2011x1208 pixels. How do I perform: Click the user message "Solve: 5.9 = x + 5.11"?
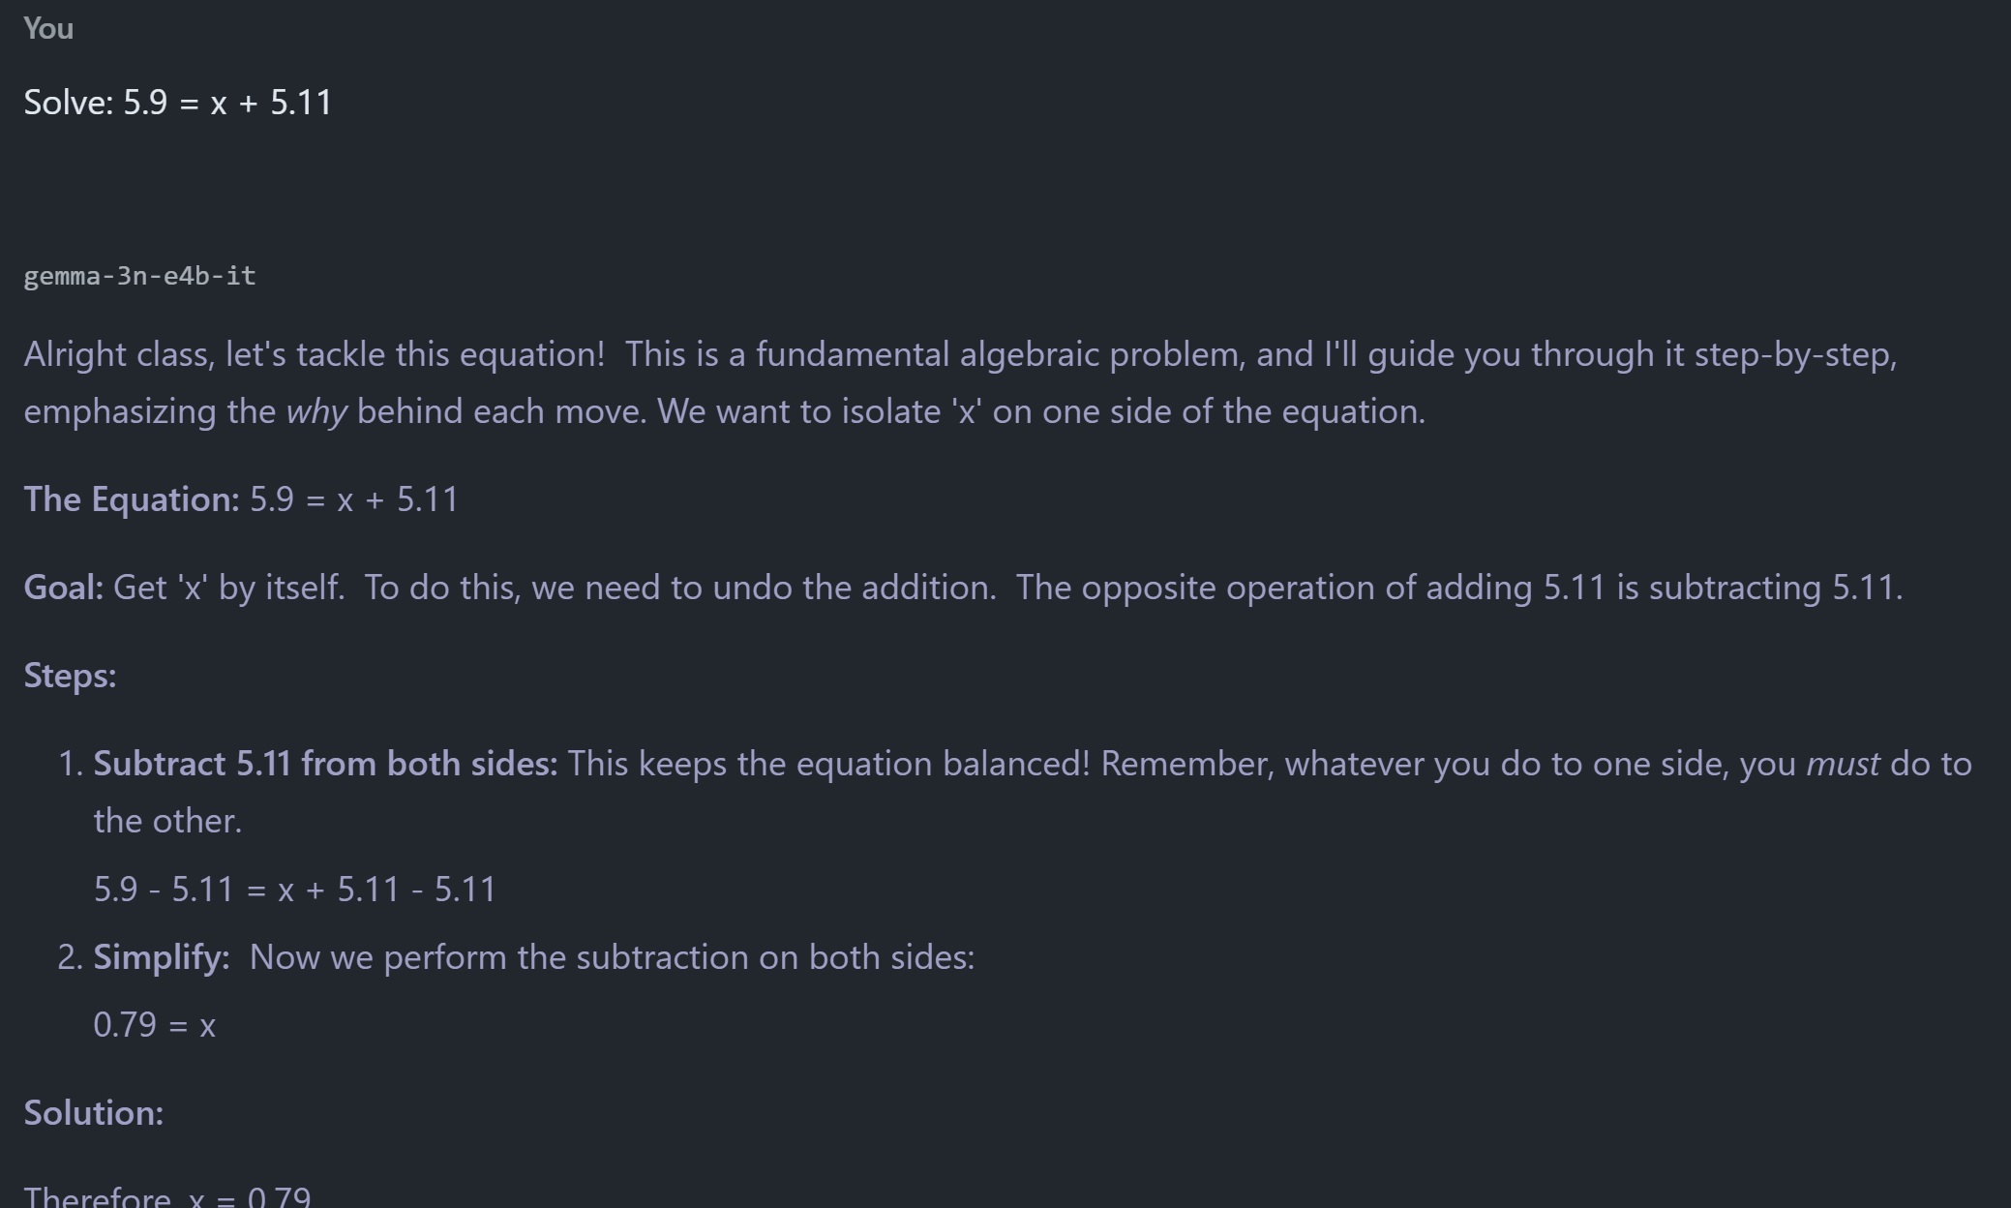click(177, 103)
